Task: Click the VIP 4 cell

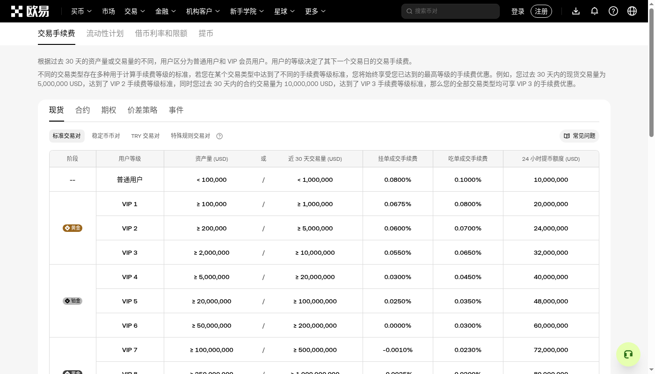Action: [130, 277]
